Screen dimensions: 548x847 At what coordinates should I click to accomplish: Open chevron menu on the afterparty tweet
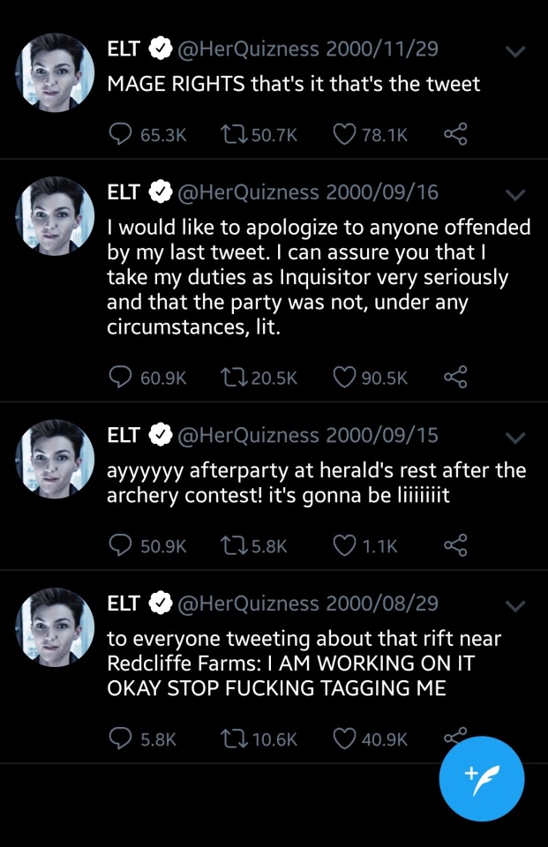point(516,438)
